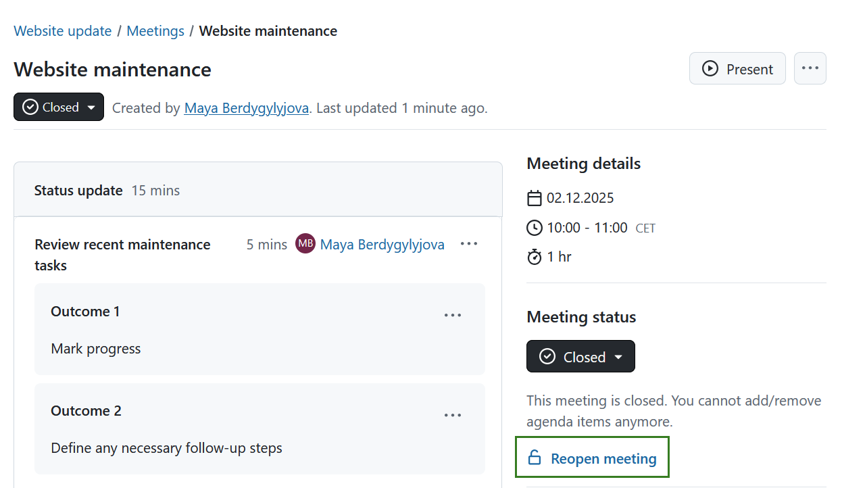Click the calendar icon next to 02.12.2025

(535, 197)
